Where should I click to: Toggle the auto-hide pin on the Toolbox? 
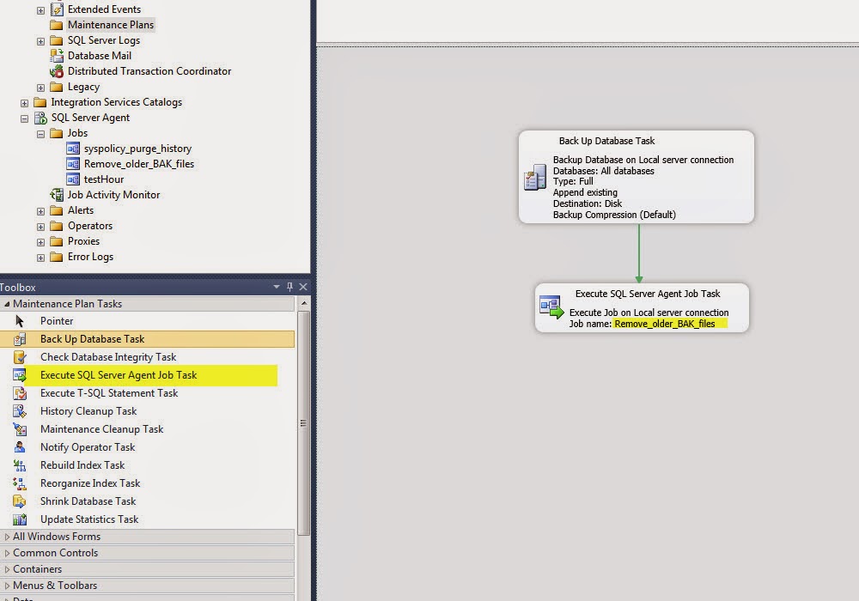coord(289,286)
